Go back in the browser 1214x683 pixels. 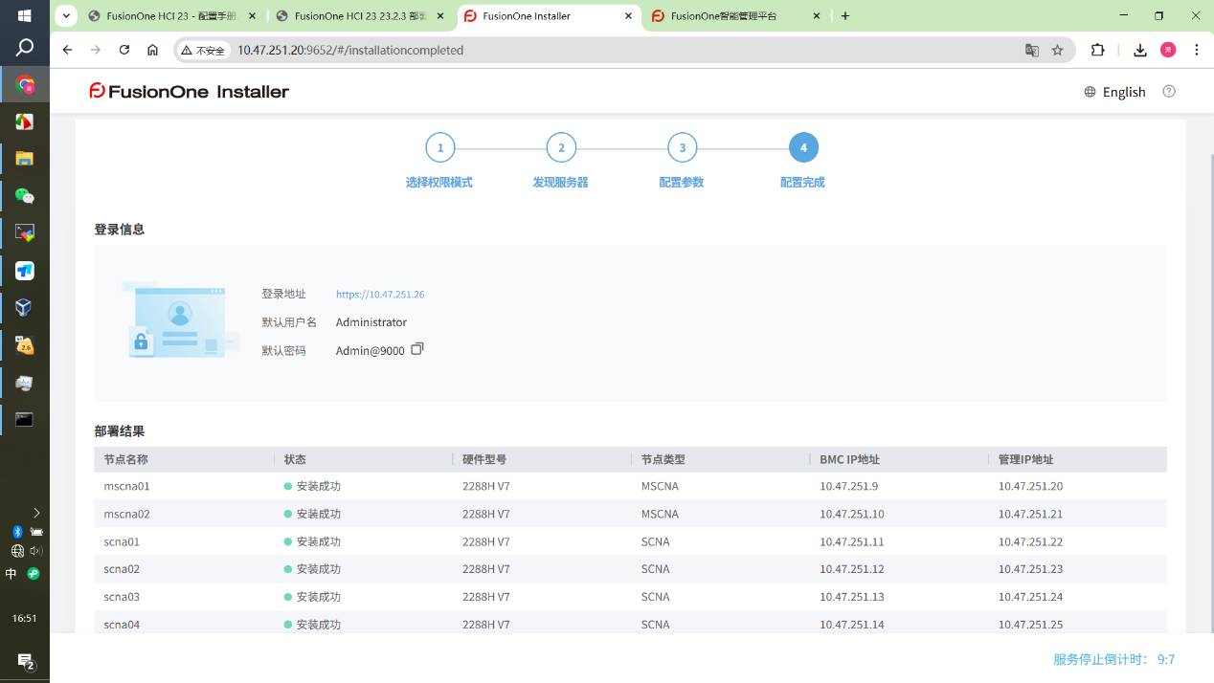coord(67,50)
